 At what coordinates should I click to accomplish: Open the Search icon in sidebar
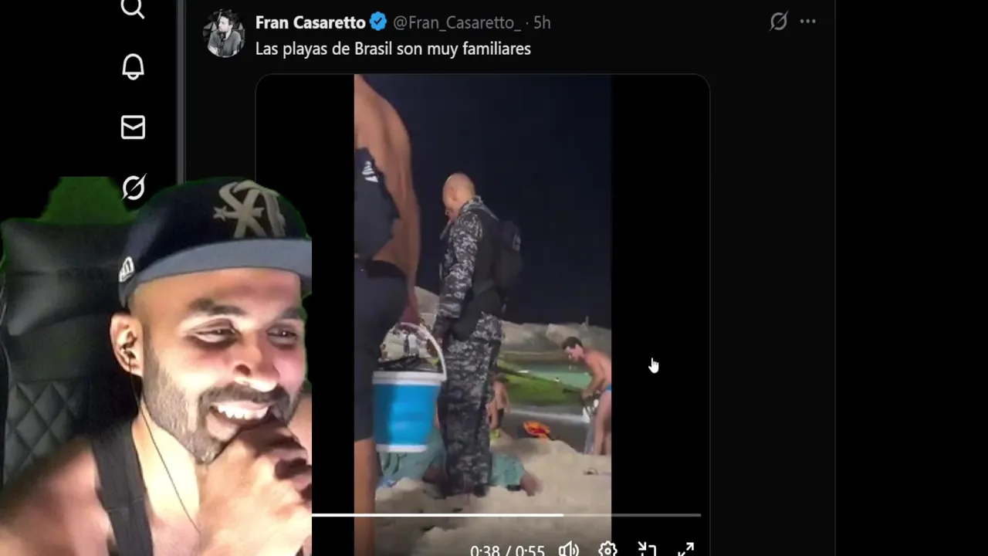click(x=133, y=8)
